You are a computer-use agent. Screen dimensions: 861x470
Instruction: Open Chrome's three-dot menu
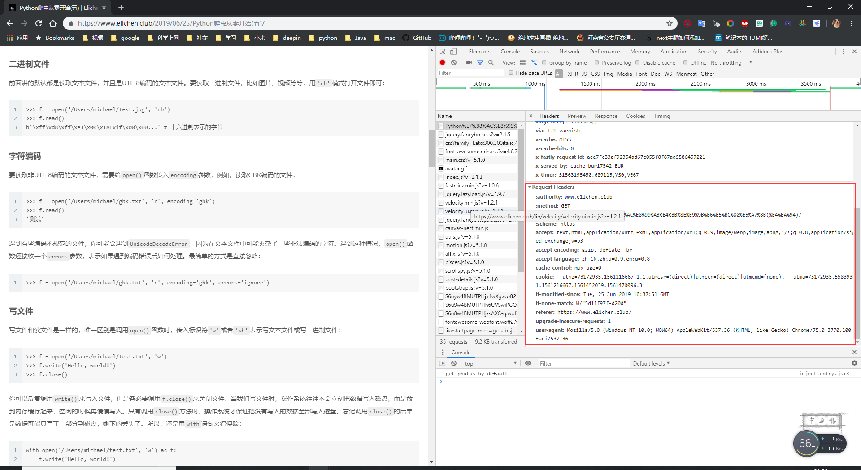click(x=851, y=23)
